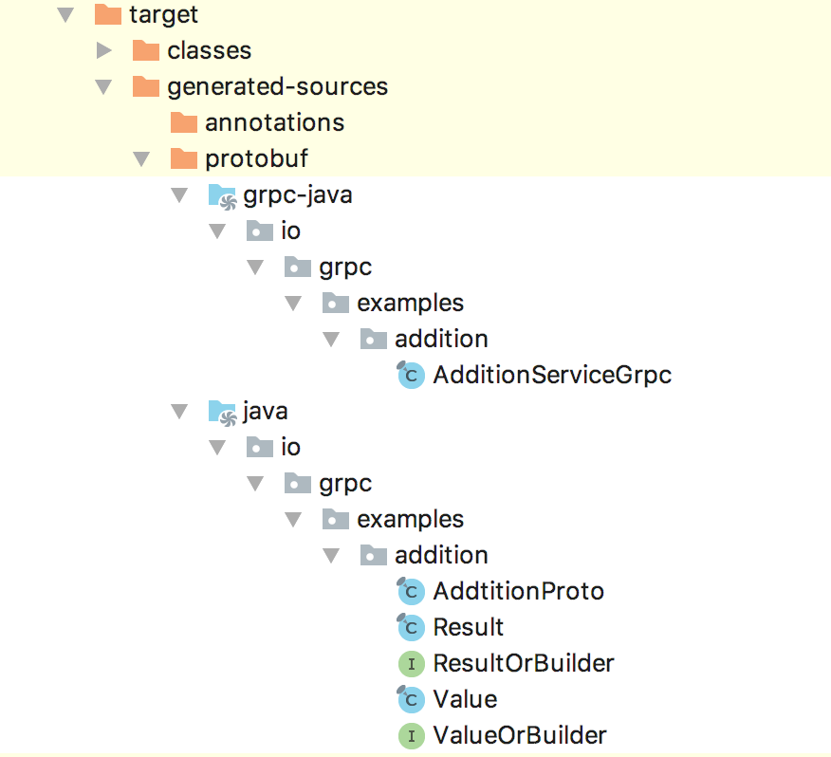Collapse the target folder tree
This screenshot has width=831, height=757.
[65, 15]
